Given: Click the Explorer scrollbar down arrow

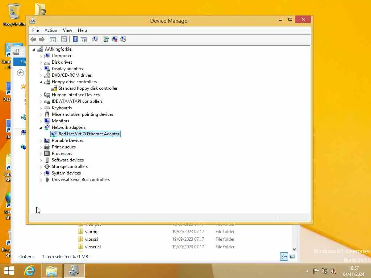Looking at the screenshot, I should (294, 249).
